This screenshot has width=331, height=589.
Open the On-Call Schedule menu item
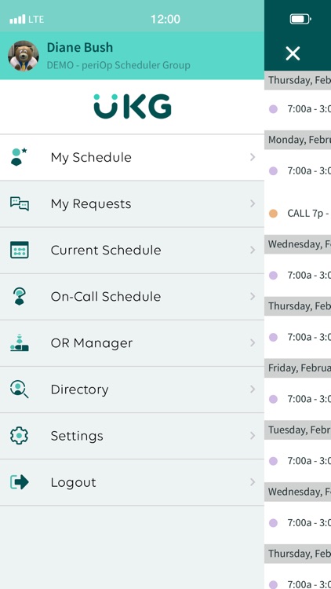(x=132, y=297)
